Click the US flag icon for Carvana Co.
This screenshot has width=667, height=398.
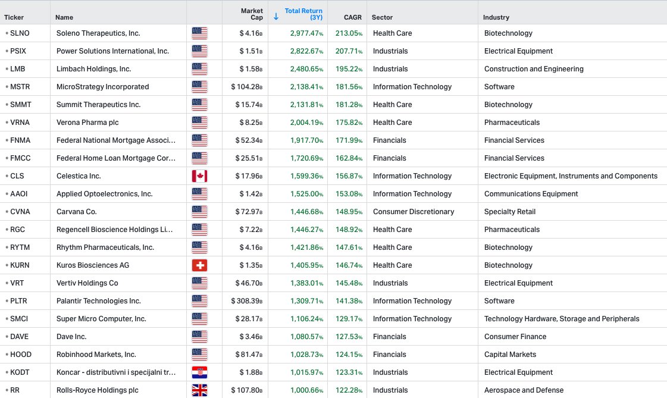[199, 212]
